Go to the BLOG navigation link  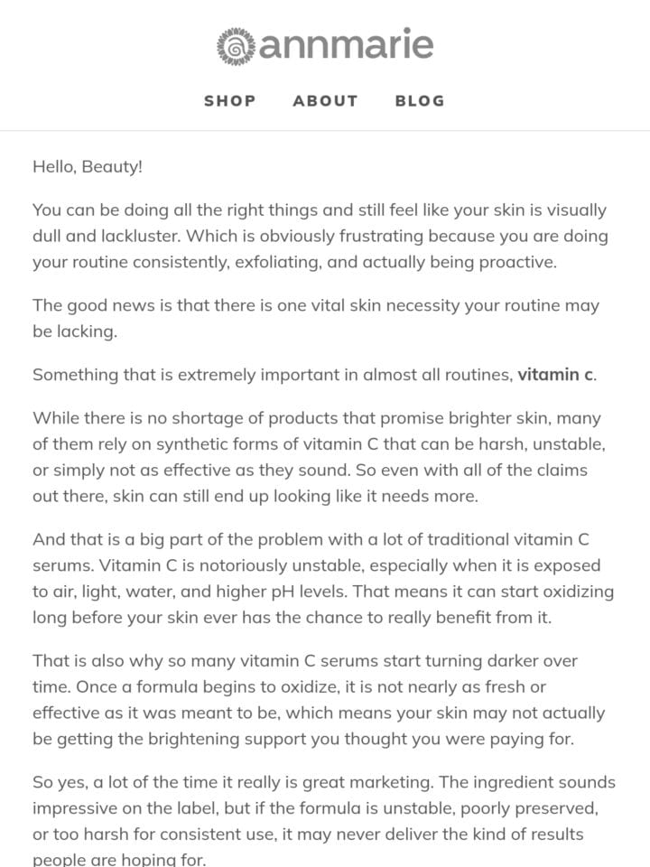420,100
